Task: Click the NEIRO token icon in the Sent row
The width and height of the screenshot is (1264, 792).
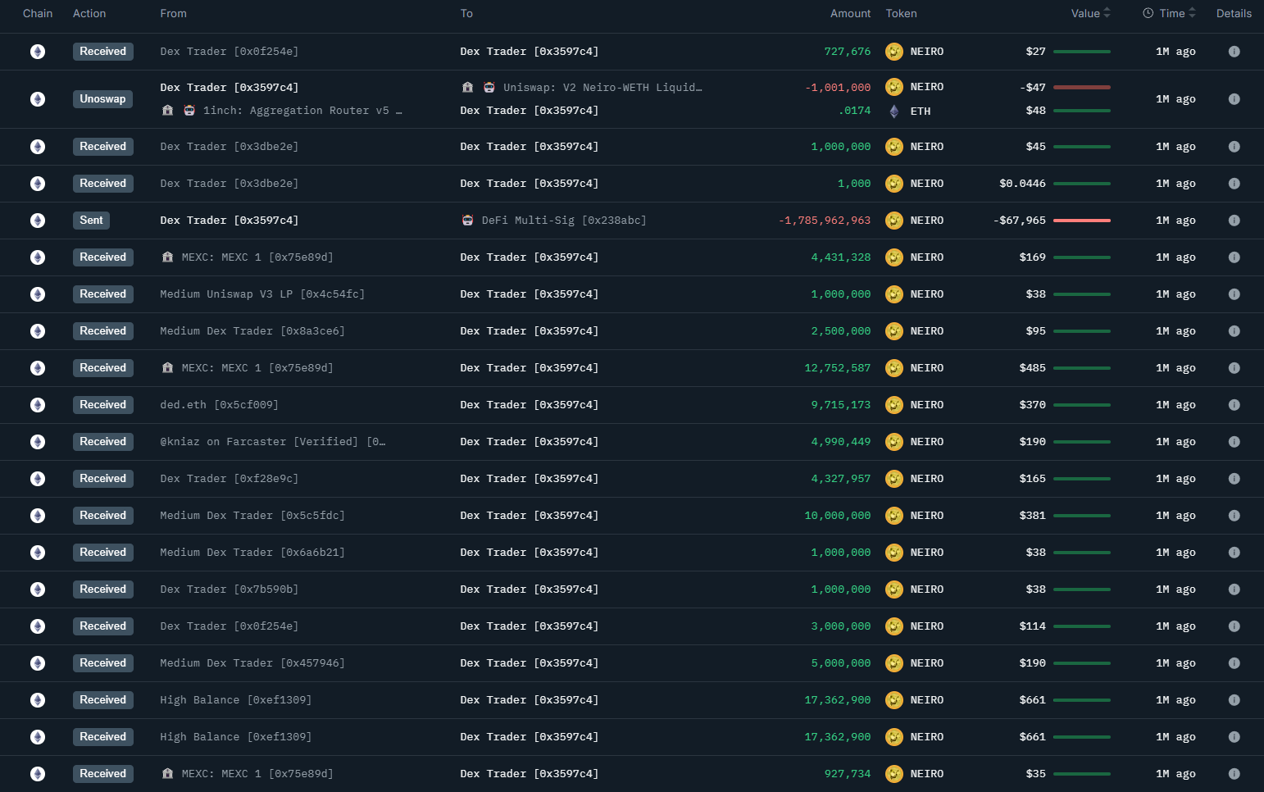Action: point(894,221)
